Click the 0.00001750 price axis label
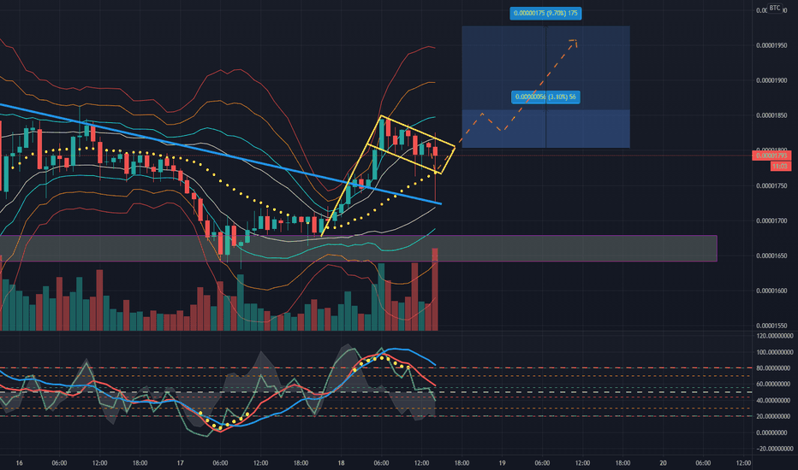Image resolution: width=798 pixels, height=470 pixels. click(x=771, y=186)
